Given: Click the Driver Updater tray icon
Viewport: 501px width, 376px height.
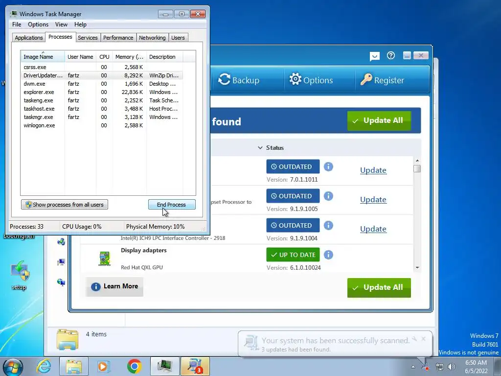Looking at the screenshot, I should [x=426, y=367].
